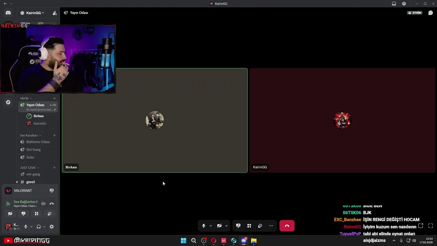This screenshot has width=437, height=246.
Task: Expand output device options beside headphones
Action: tap(44, 227)
